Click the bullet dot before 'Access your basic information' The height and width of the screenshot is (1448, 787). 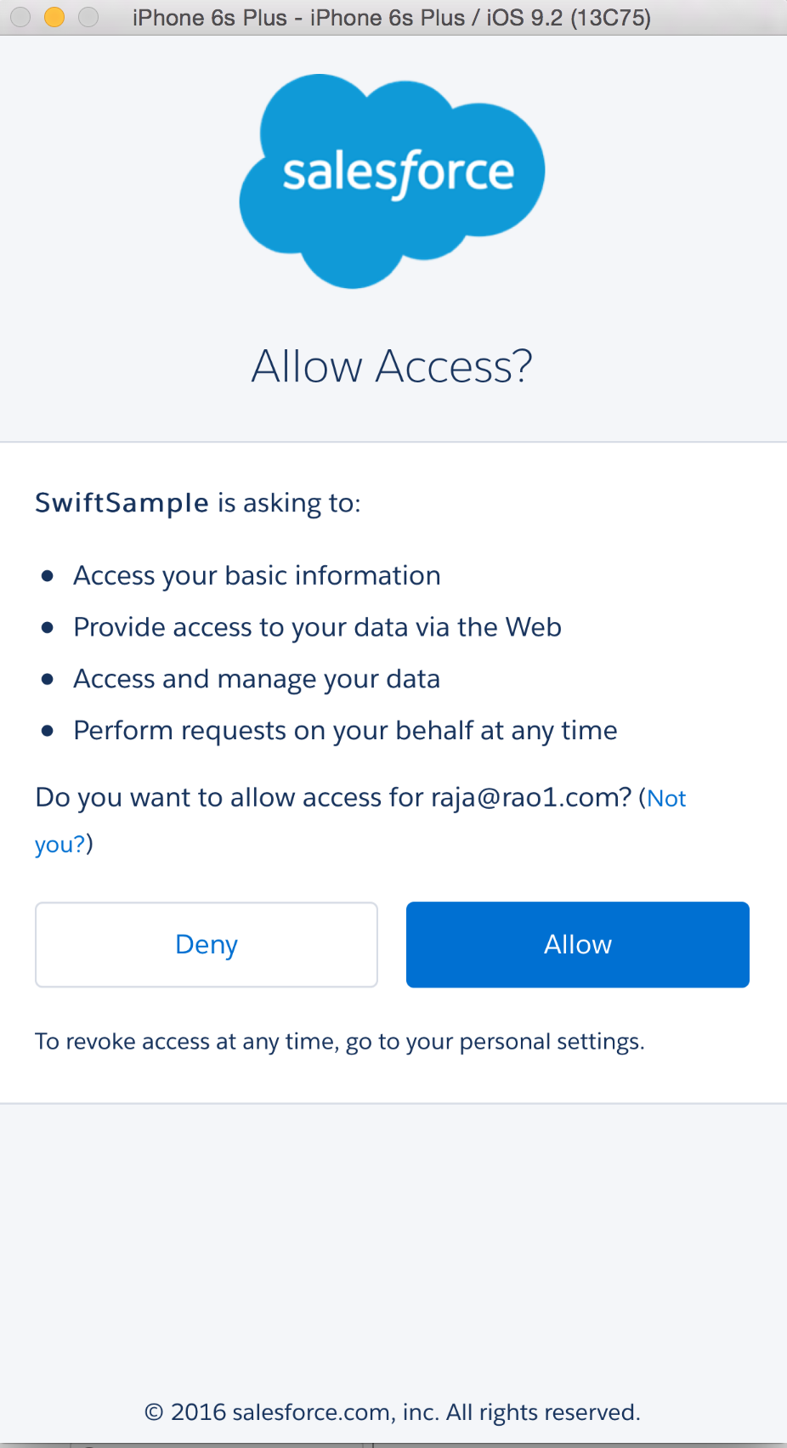(x=48, y=576)
